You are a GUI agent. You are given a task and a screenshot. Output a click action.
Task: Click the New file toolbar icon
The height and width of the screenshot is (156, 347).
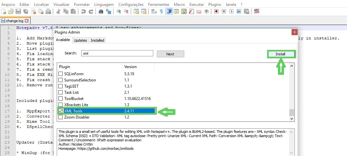4,11
